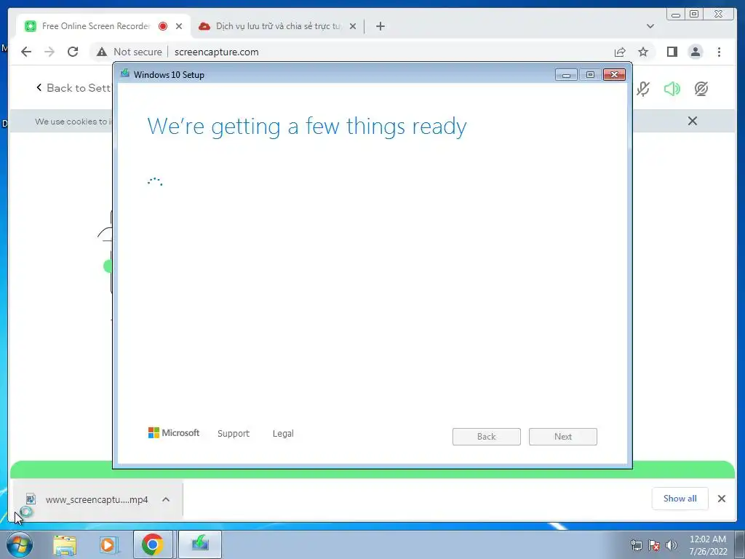This screenshot has width=745, height=559.
Task: Click the Microsoft logo in Setup
Action: (174, 432)
